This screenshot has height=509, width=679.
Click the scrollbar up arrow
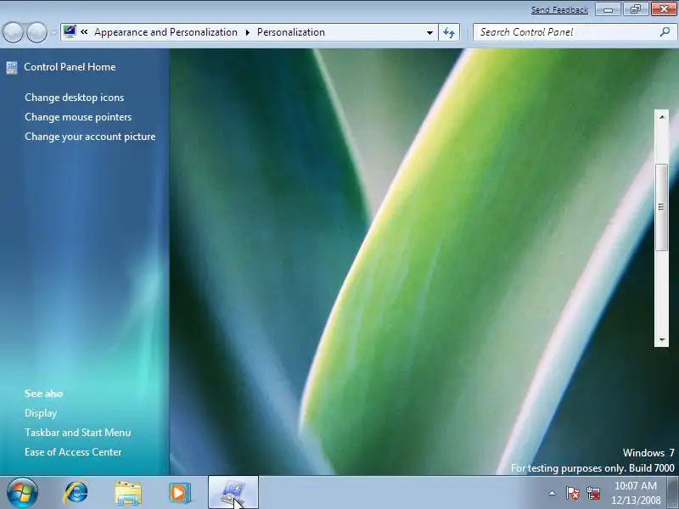pos(662,117)
